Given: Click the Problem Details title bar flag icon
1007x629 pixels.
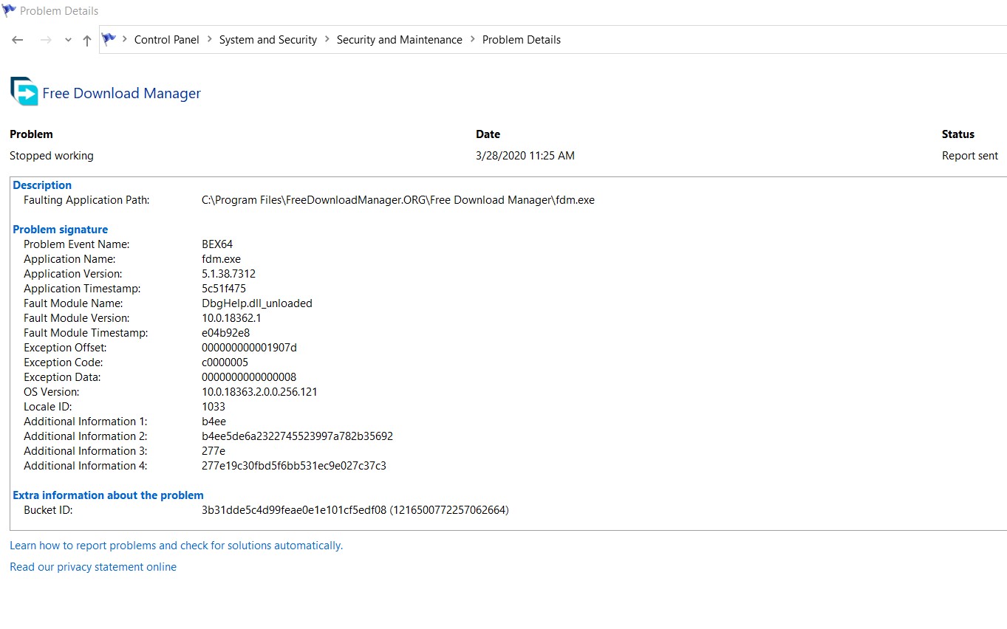Looking at the screenshot, I should [x=9, y=10].
